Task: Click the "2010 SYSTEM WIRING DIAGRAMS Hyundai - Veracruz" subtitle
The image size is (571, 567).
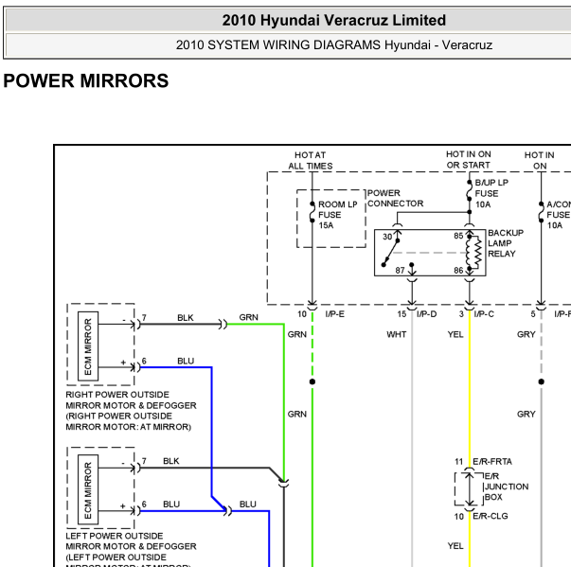Action: [x=334, y=45]
